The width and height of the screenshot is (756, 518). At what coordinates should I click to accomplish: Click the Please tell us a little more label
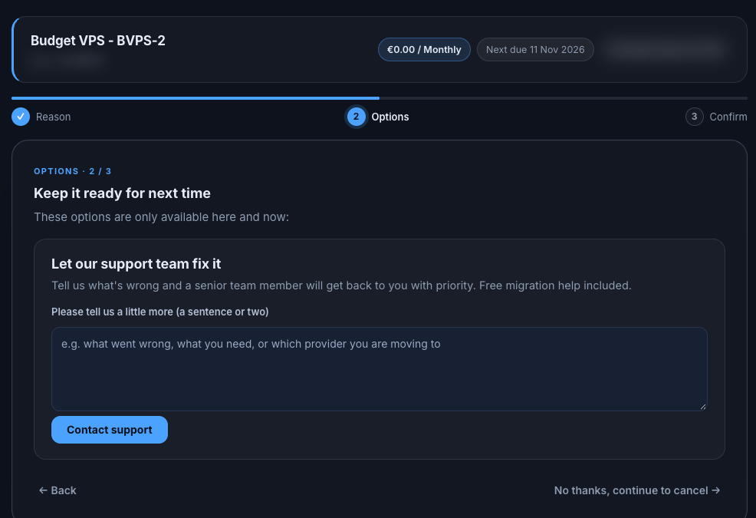(160, 312)
